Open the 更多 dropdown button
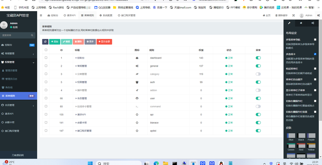The image size is (322, 165). point(90,42)
